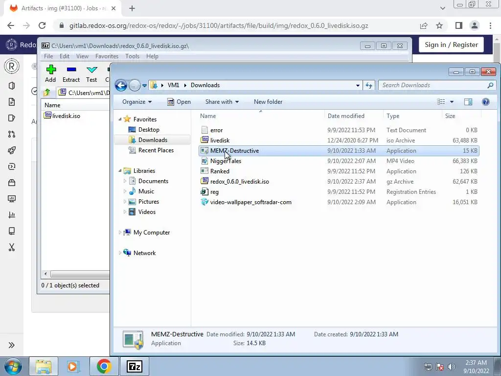Open Chrome three-dot menu
Viewport: 501px width, 376px height.
click(x=490, y=25)
